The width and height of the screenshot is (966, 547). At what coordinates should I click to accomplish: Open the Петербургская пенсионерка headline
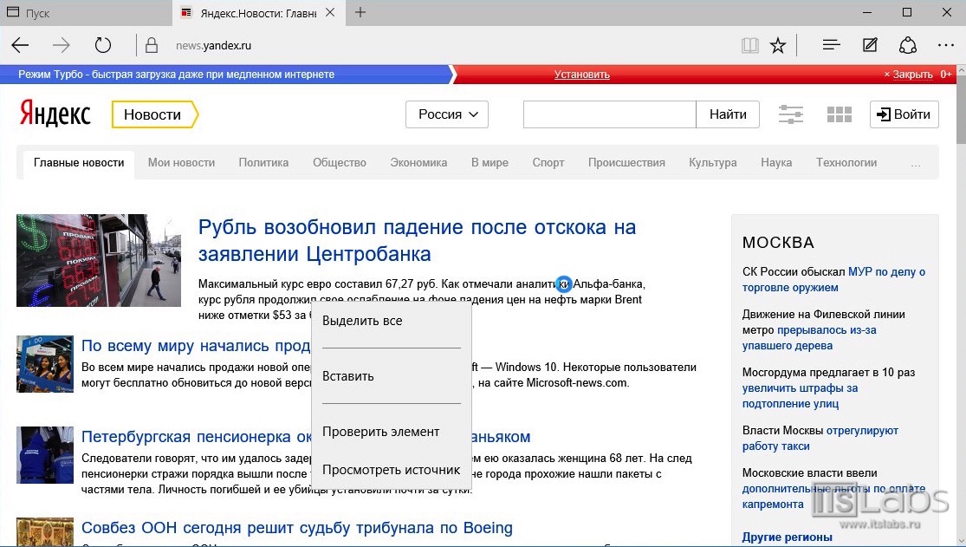[x=197, y=437]
